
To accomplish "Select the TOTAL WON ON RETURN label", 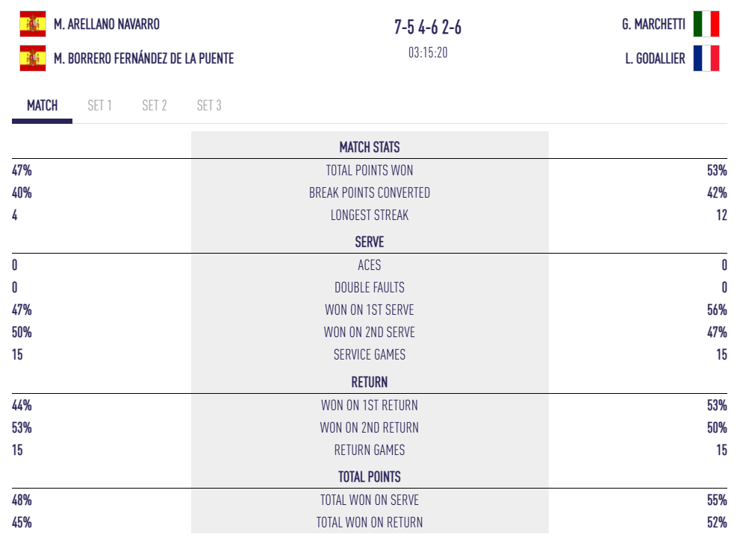I will point(370,522).
